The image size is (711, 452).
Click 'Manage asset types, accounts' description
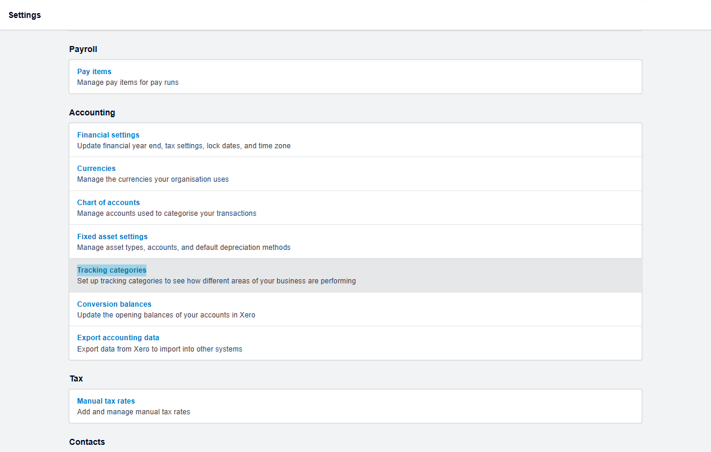[x=184, y=248]
